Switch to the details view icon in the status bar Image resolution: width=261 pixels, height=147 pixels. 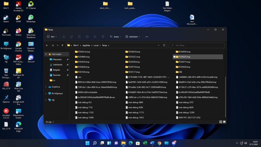coord(221,122)
